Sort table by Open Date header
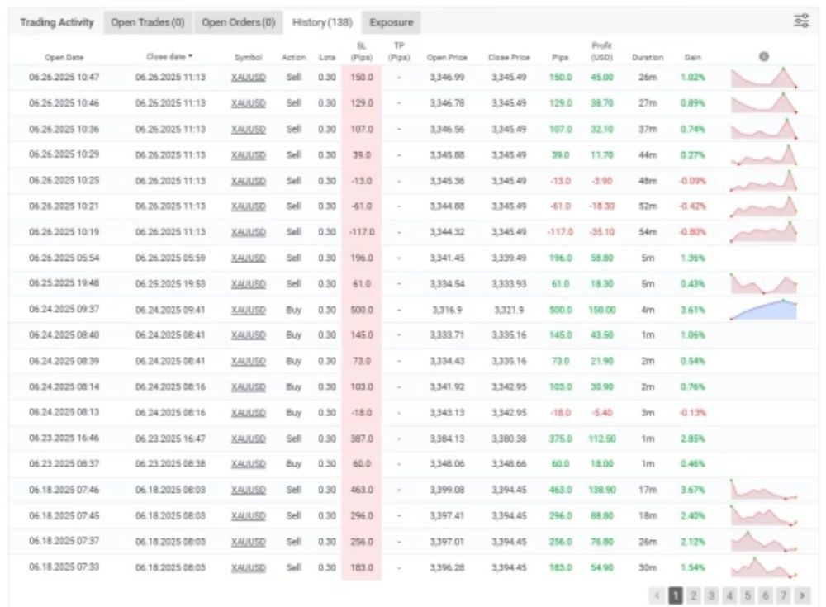826x607 pixels. pos(64,57)
